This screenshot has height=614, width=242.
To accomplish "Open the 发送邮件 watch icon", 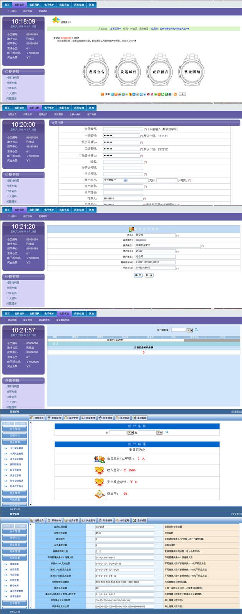I will (128, 72).
